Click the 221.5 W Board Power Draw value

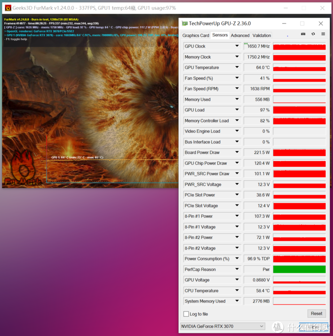pos(257,153)
